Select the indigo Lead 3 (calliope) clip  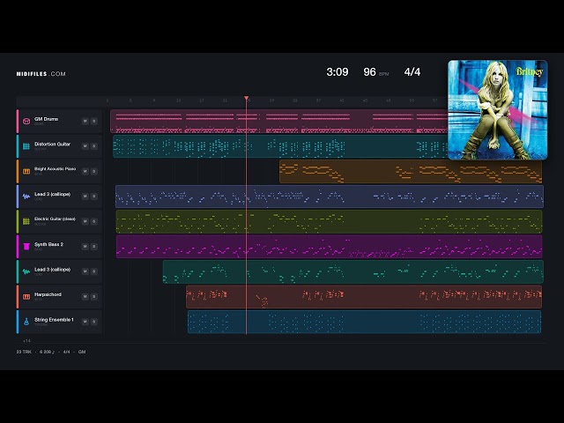click(330, 197)
